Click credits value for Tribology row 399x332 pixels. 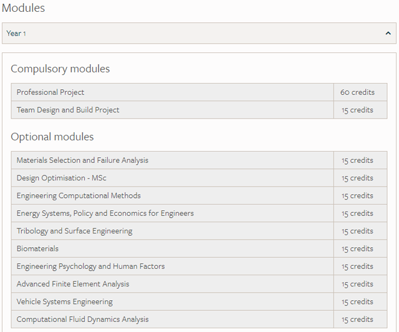[x=357, y=231]
